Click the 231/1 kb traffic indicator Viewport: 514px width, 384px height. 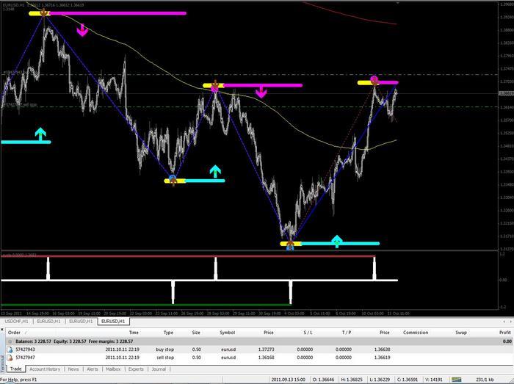point(485,380)
